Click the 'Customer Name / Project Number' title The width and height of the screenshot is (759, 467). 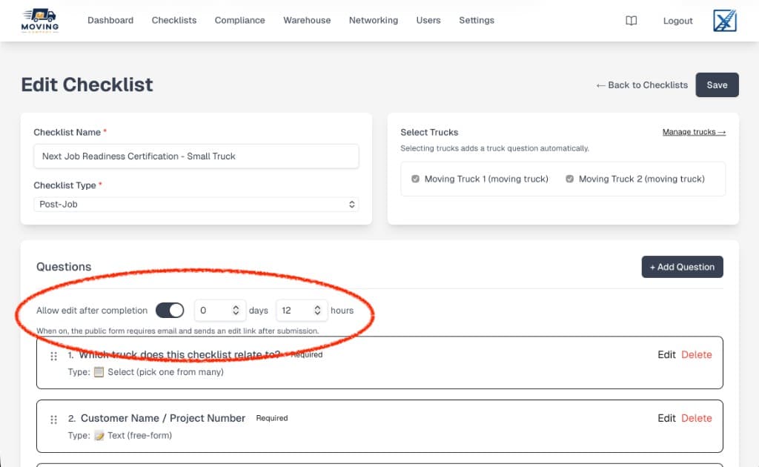(x=162, y=418)
